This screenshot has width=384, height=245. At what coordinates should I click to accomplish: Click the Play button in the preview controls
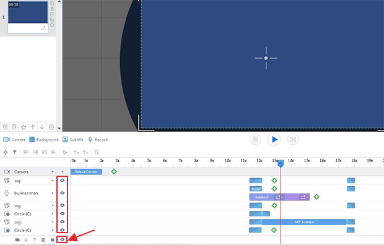coord(274,139)
